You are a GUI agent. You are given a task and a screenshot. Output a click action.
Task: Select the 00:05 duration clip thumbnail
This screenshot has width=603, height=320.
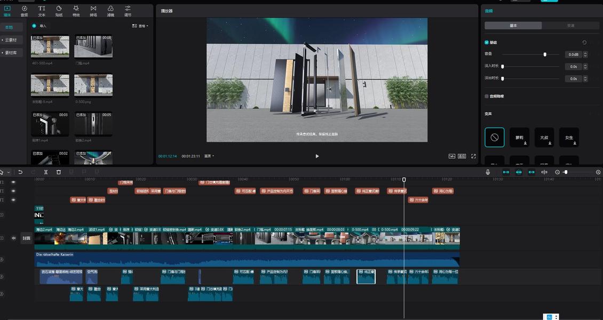(93, 123)
